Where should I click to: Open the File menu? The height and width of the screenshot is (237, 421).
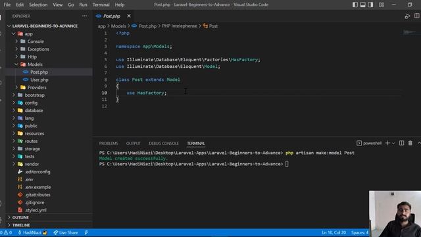[7, 5]
